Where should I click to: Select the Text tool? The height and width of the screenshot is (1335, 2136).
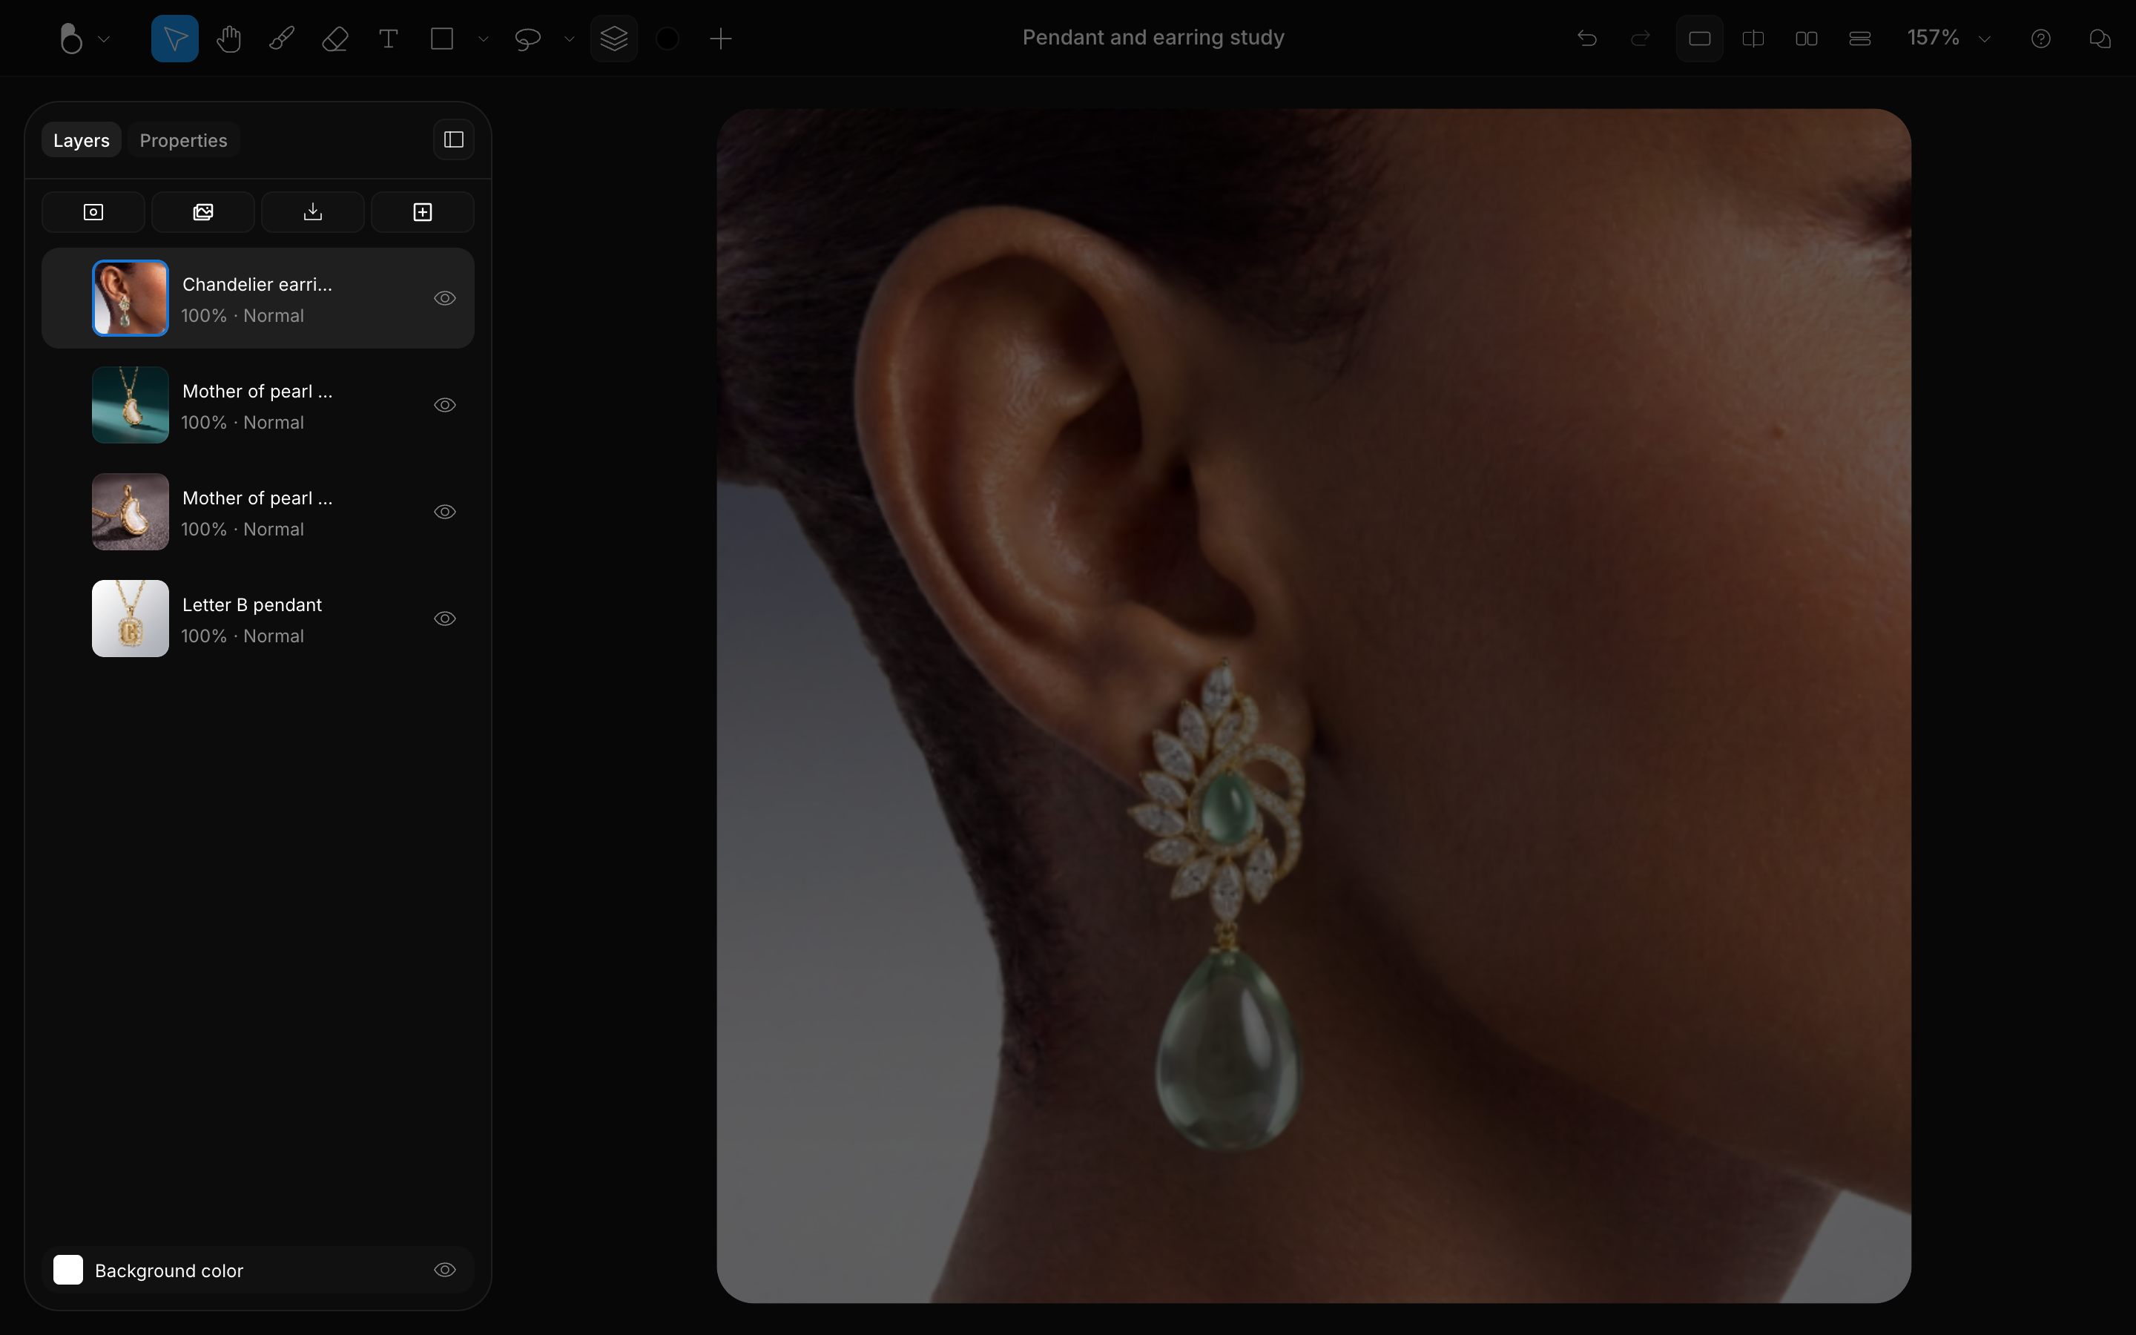point(389,39)
